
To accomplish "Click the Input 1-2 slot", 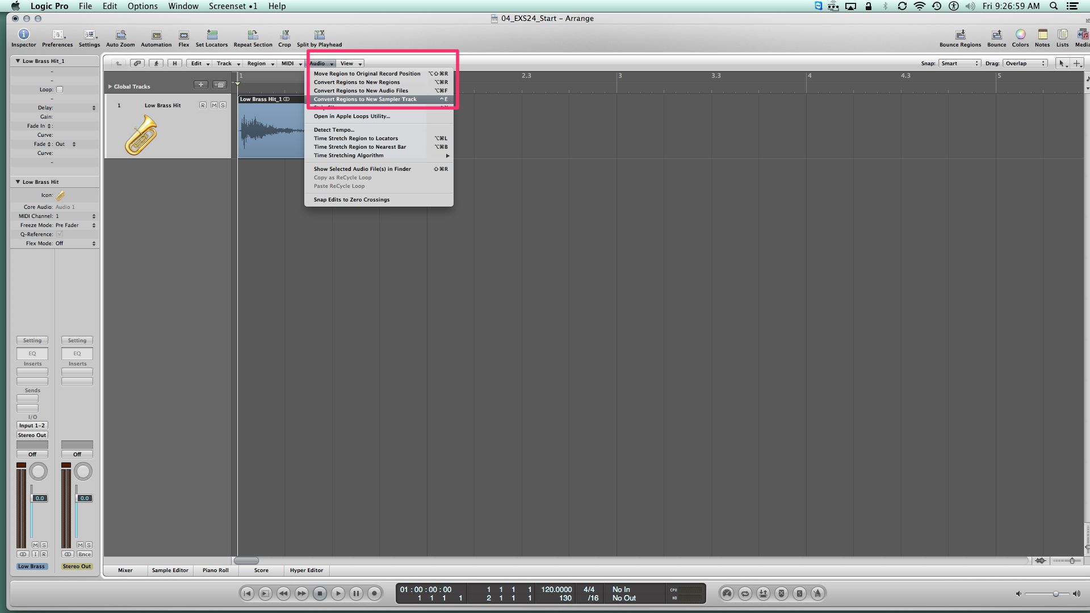I will pos(32,426).
